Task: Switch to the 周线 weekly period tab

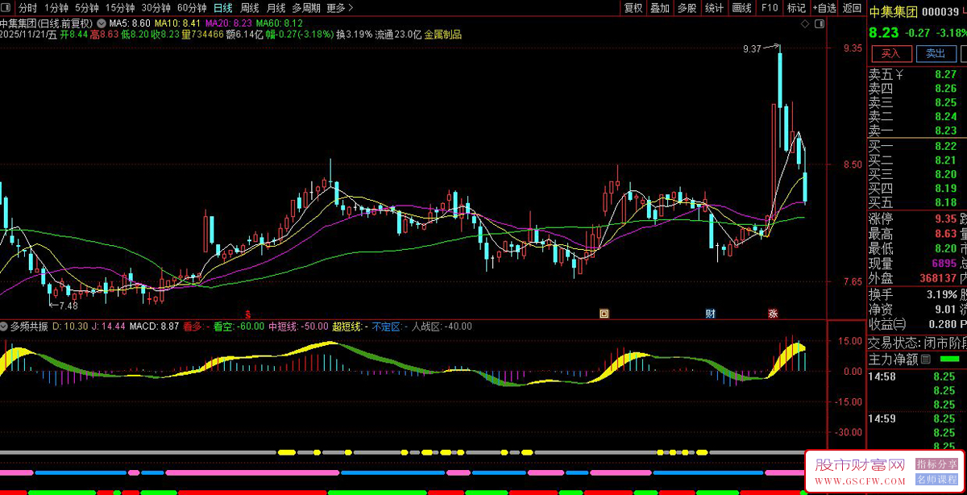Action: click(250, 8)
